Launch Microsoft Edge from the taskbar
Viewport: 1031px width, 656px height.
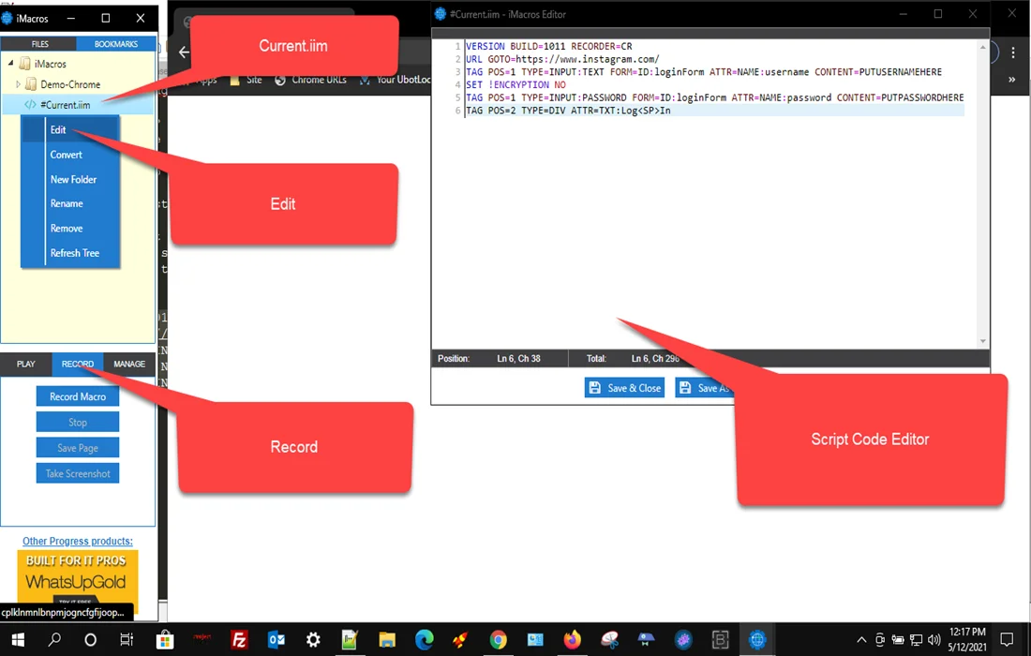pos(424,639)
